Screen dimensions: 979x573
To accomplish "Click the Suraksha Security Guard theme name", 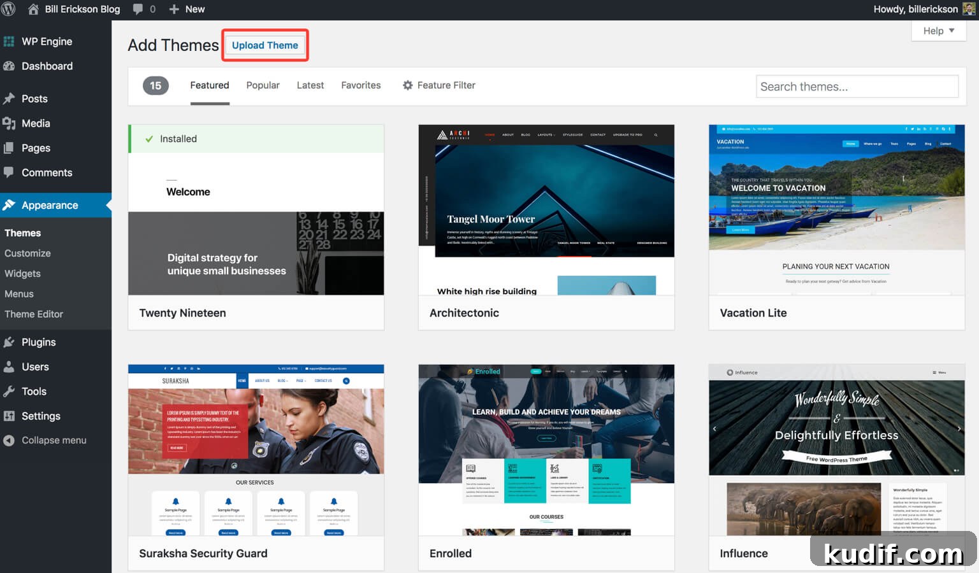I will (203, 554).
